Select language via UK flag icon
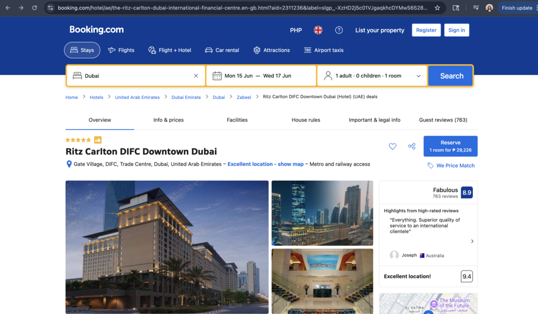Screen dimensions: 538x314 318,30
